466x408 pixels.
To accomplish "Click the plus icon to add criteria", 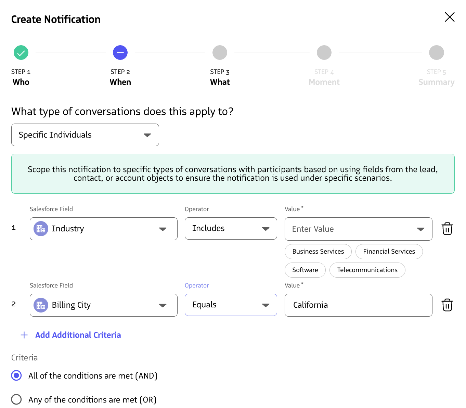I will point(24,335).
